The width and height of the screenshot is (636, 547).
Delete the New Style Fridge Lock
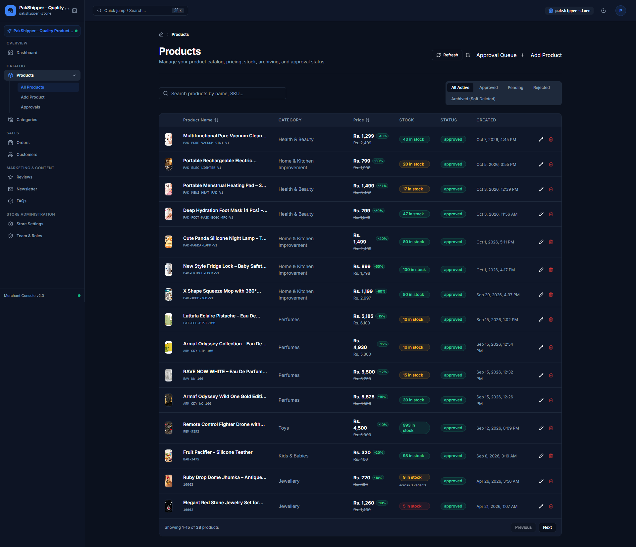click(551, 270)
